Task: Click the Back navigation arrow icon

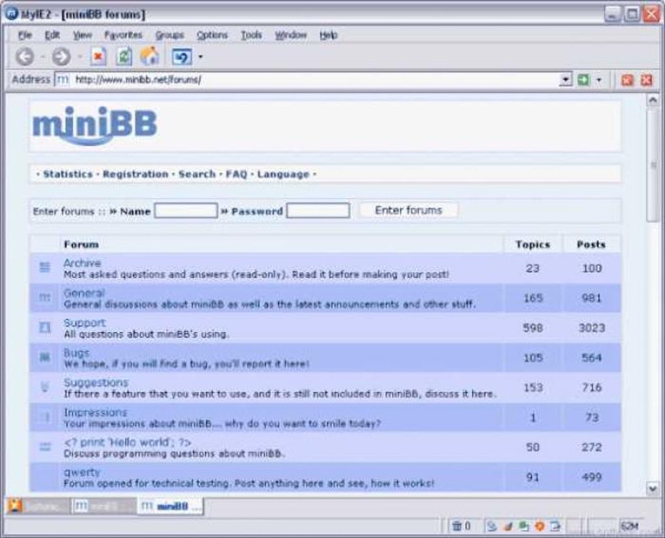Action: [25, 55]
